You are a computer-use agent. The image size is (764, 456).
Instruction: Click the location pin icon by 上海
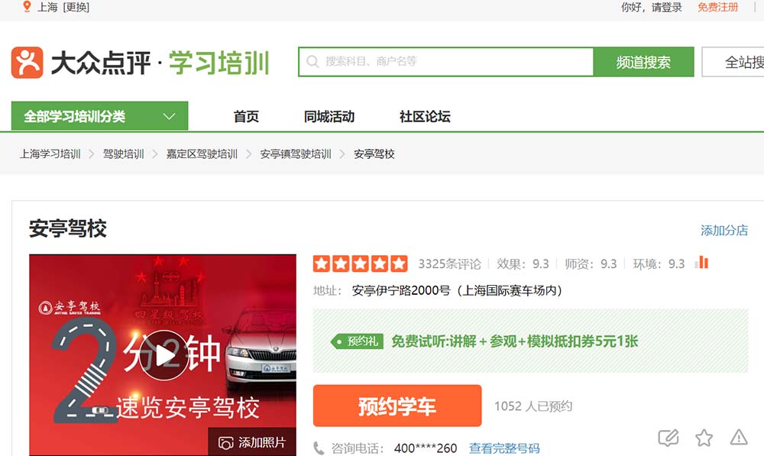click(28, 8)
